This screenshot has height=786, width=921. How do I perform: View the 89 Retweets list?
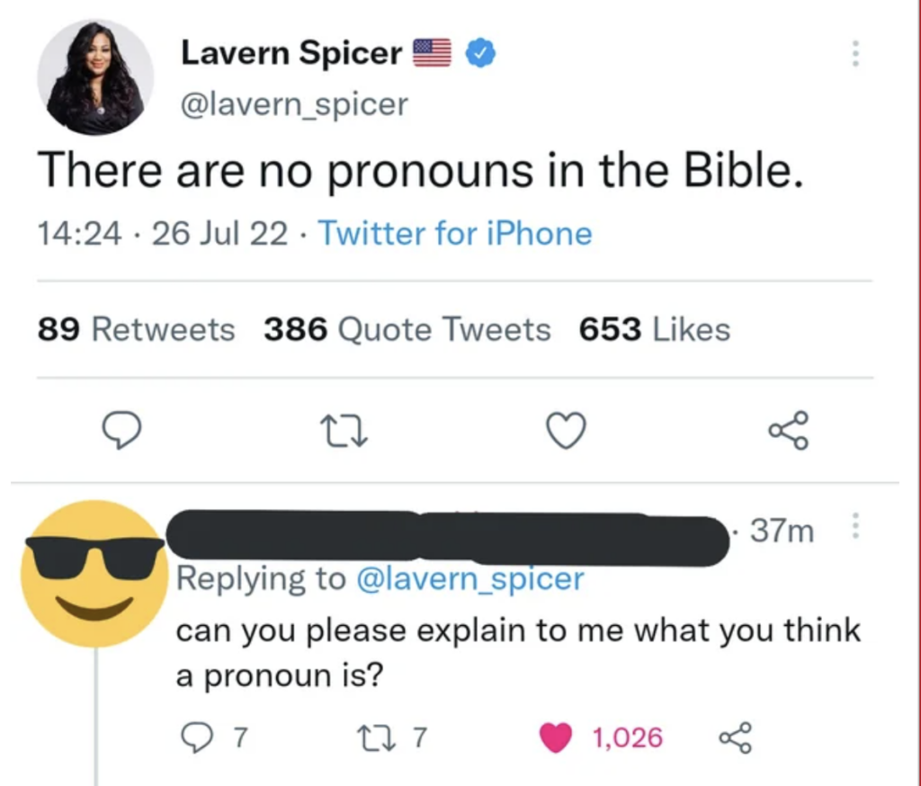[136, 330]
